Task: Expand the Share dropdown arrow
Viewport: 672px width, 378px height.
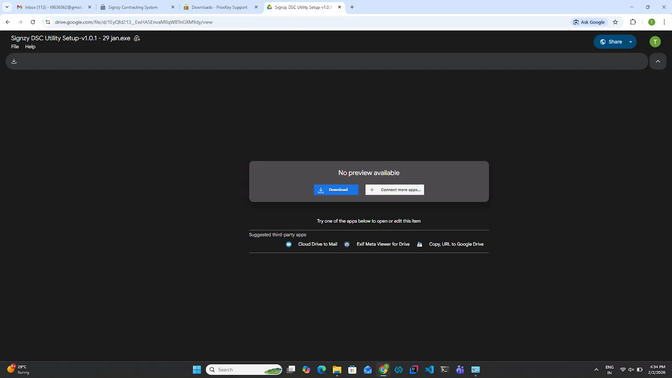Action: tap(631, 42)
